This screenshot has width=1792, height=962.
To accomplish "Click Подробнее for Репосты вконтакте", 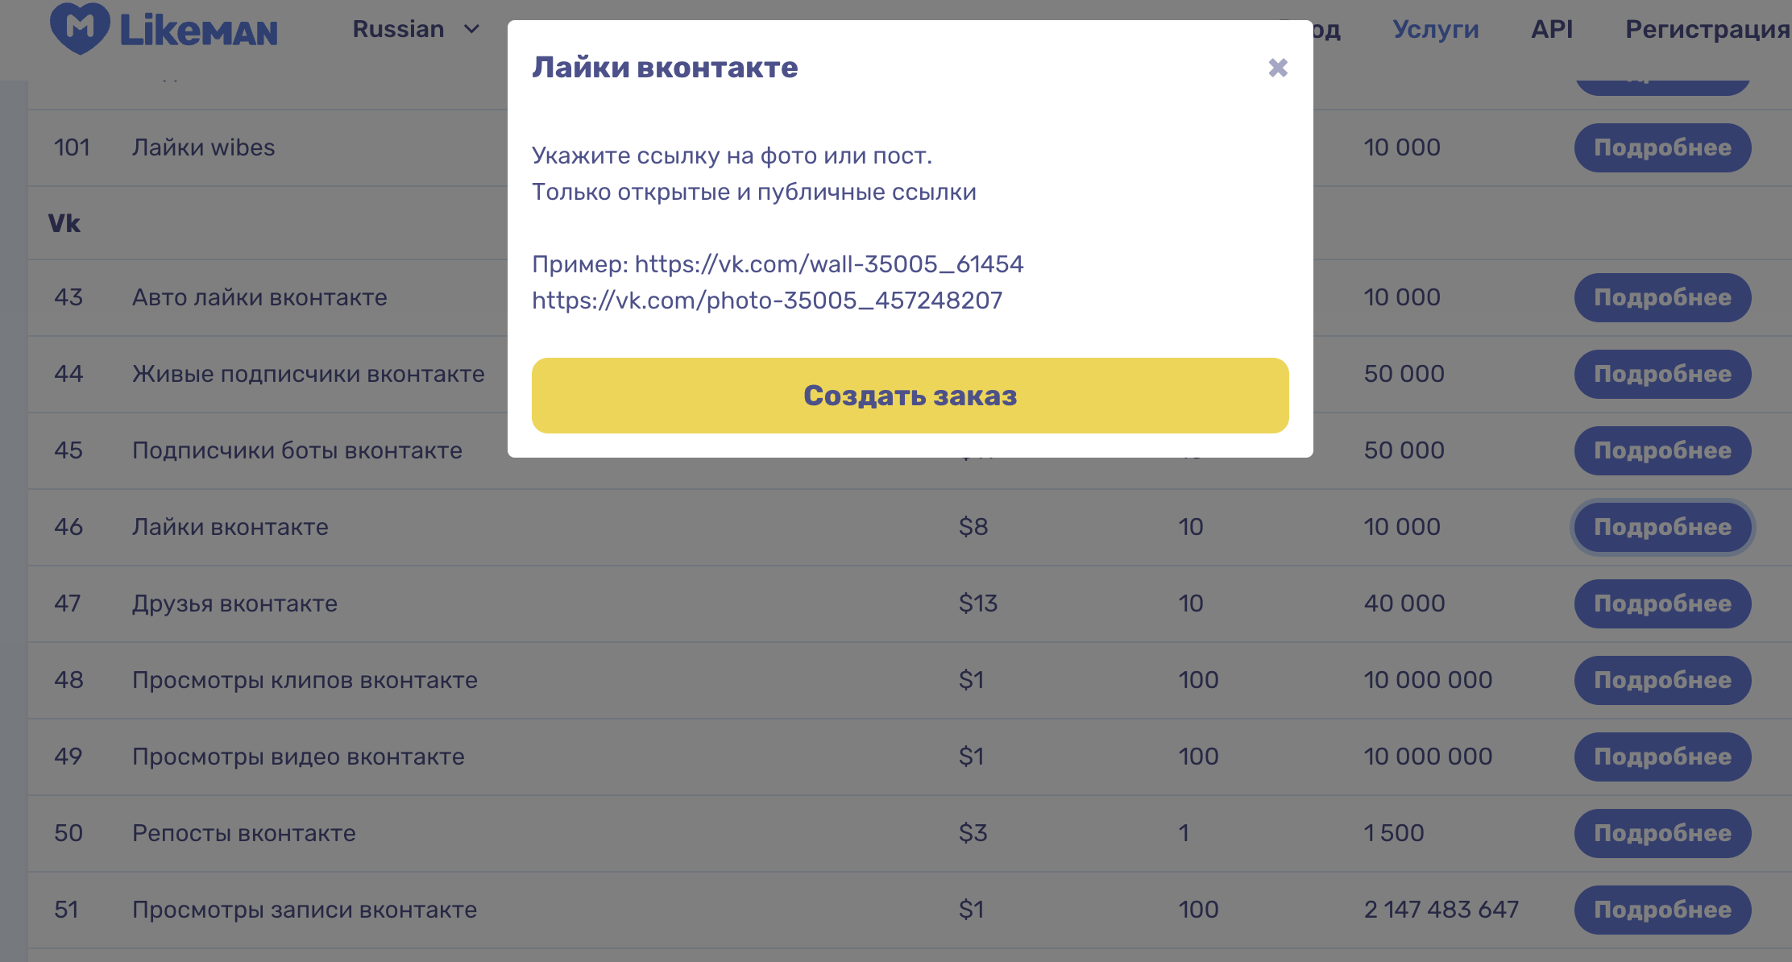I will (x=1662, y=833).
